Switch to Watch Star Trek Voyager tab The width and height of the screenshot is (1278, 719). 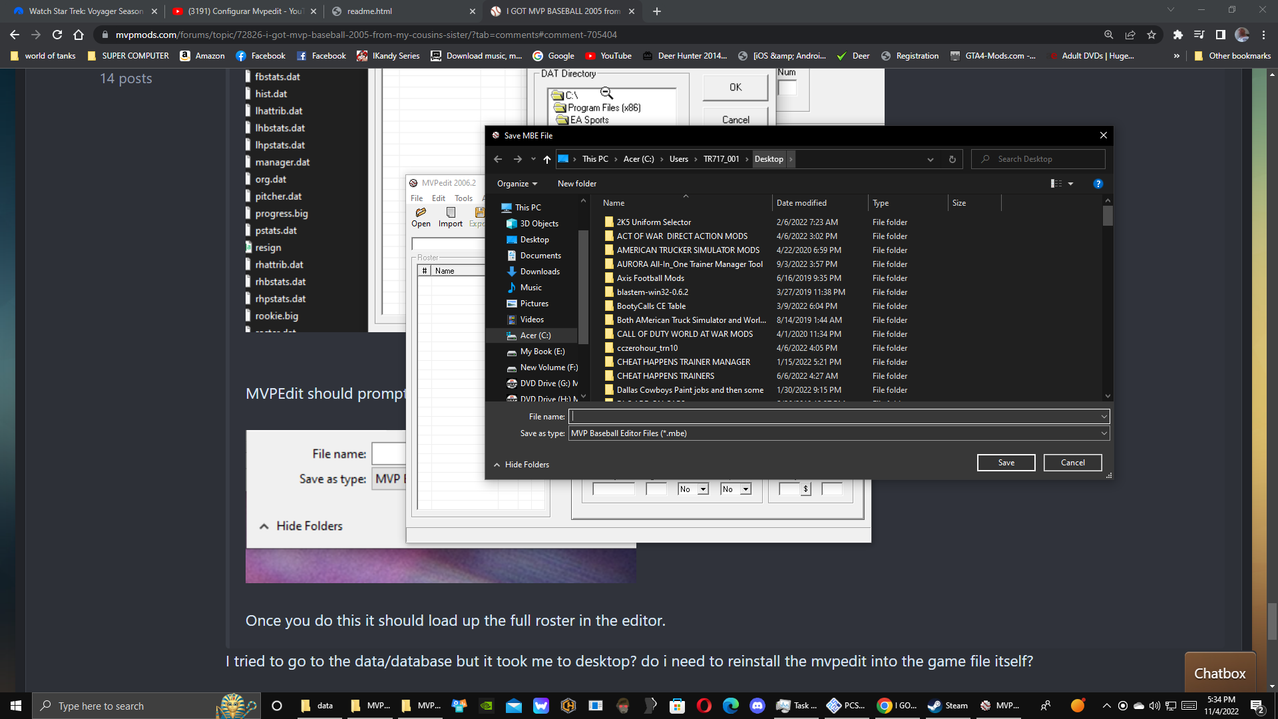coord(85,11)
